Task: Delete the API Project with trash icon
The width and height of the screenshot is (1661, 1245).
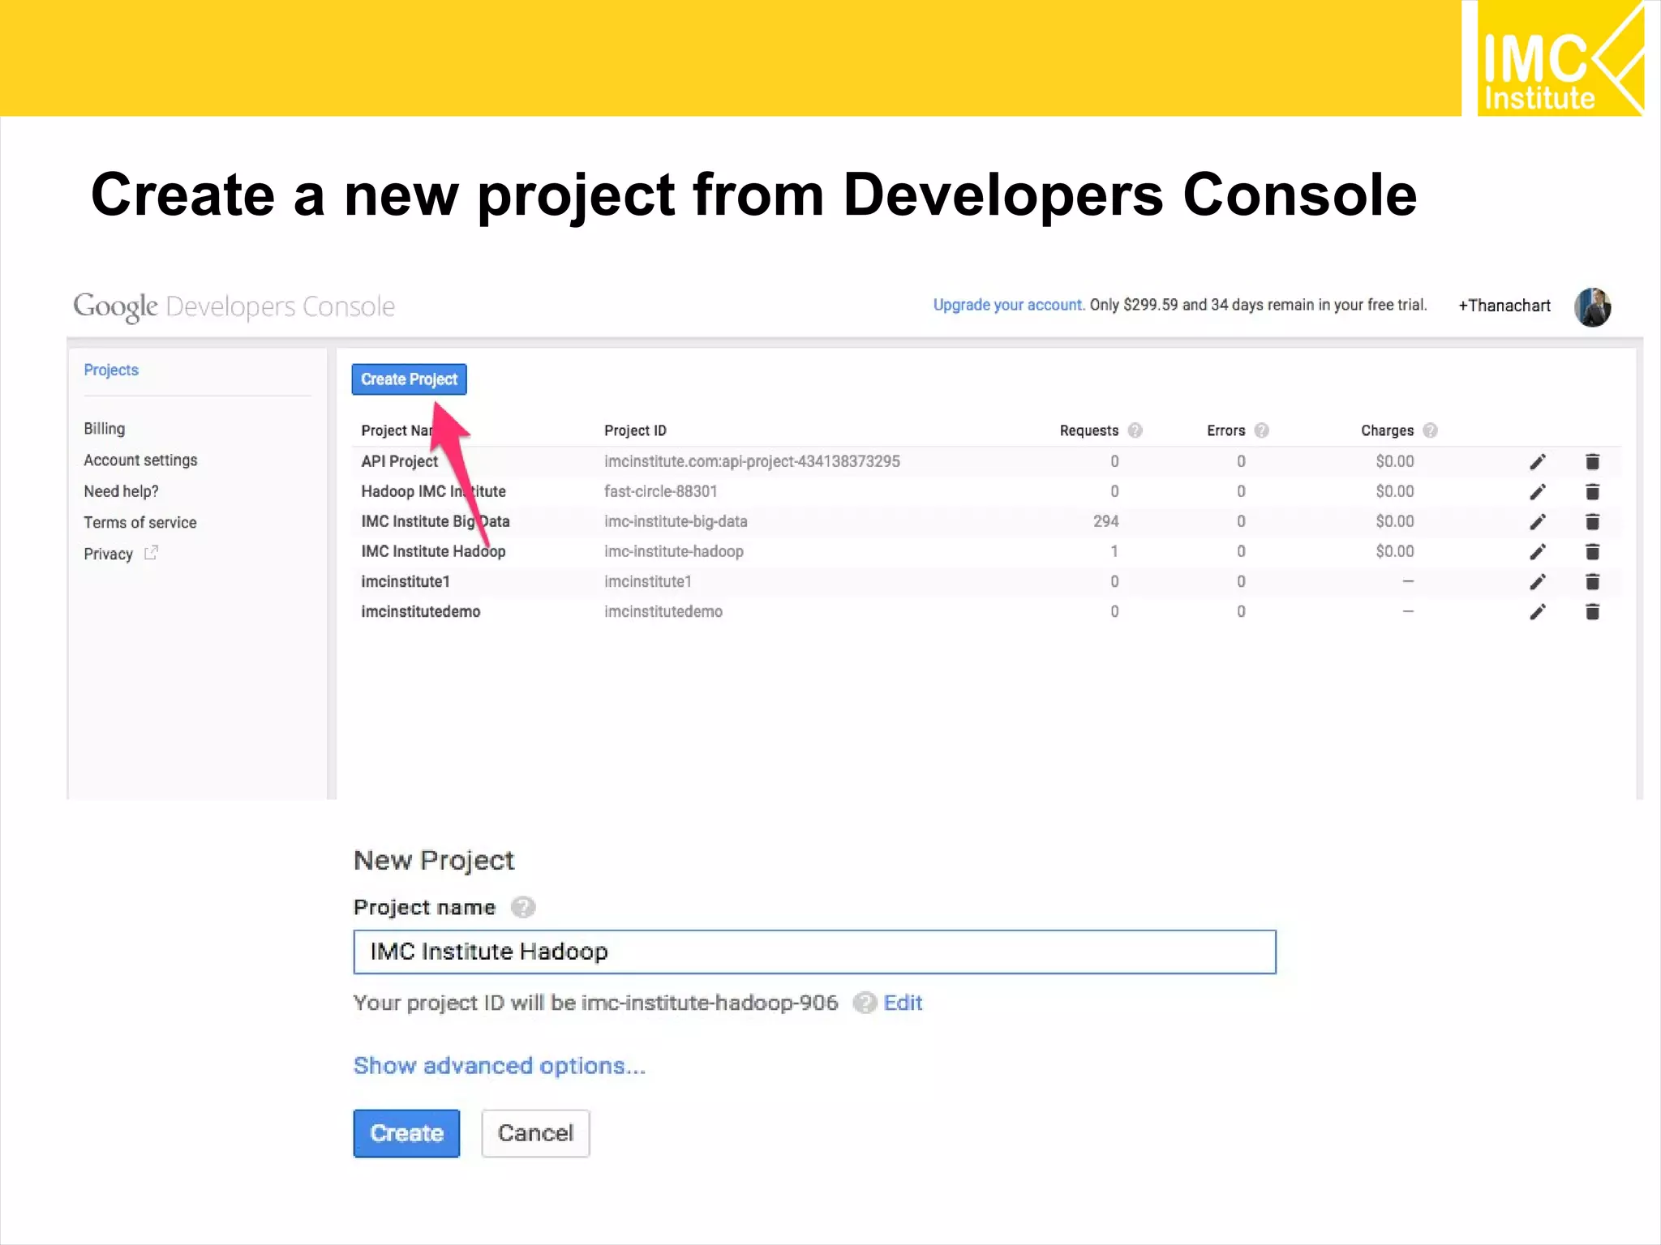Action: coord(1592,462)
